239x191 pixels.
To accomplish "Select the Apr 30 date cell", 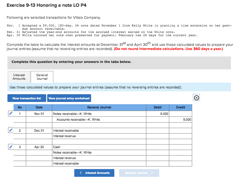I will pos(39,147).
